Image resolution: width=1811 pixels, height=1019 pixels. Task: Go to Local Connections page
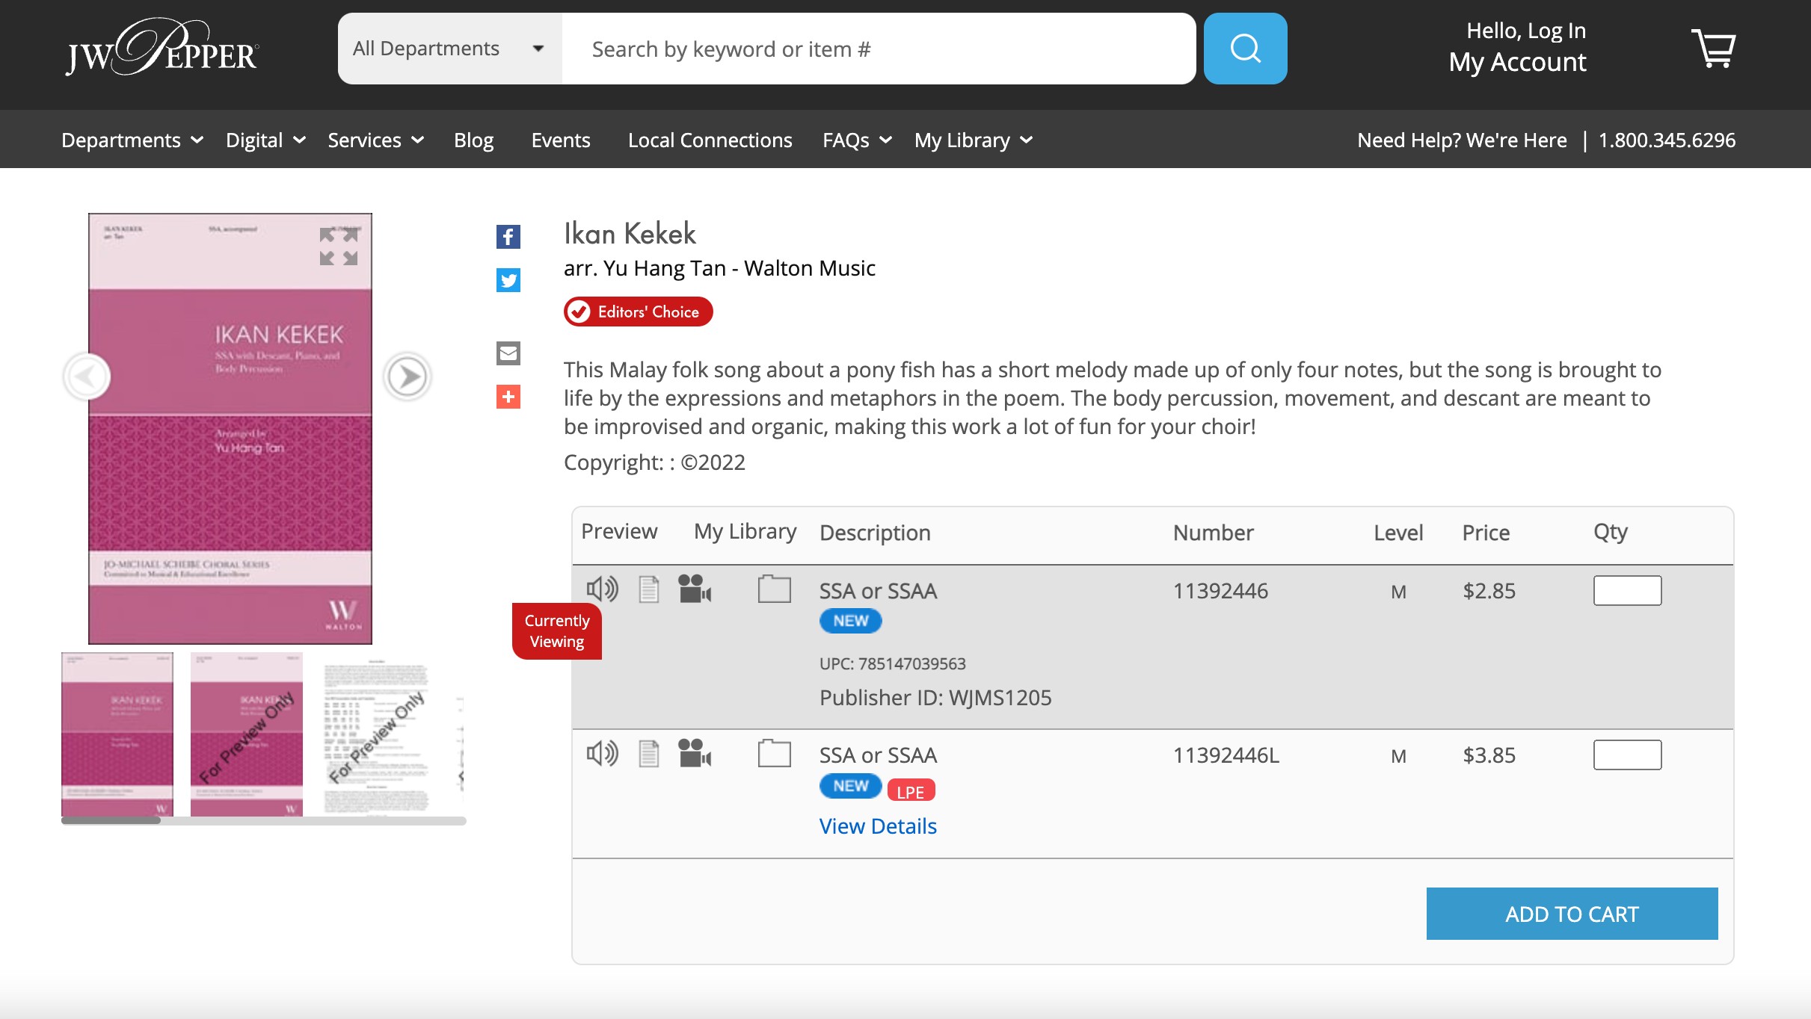coord(710,140)
